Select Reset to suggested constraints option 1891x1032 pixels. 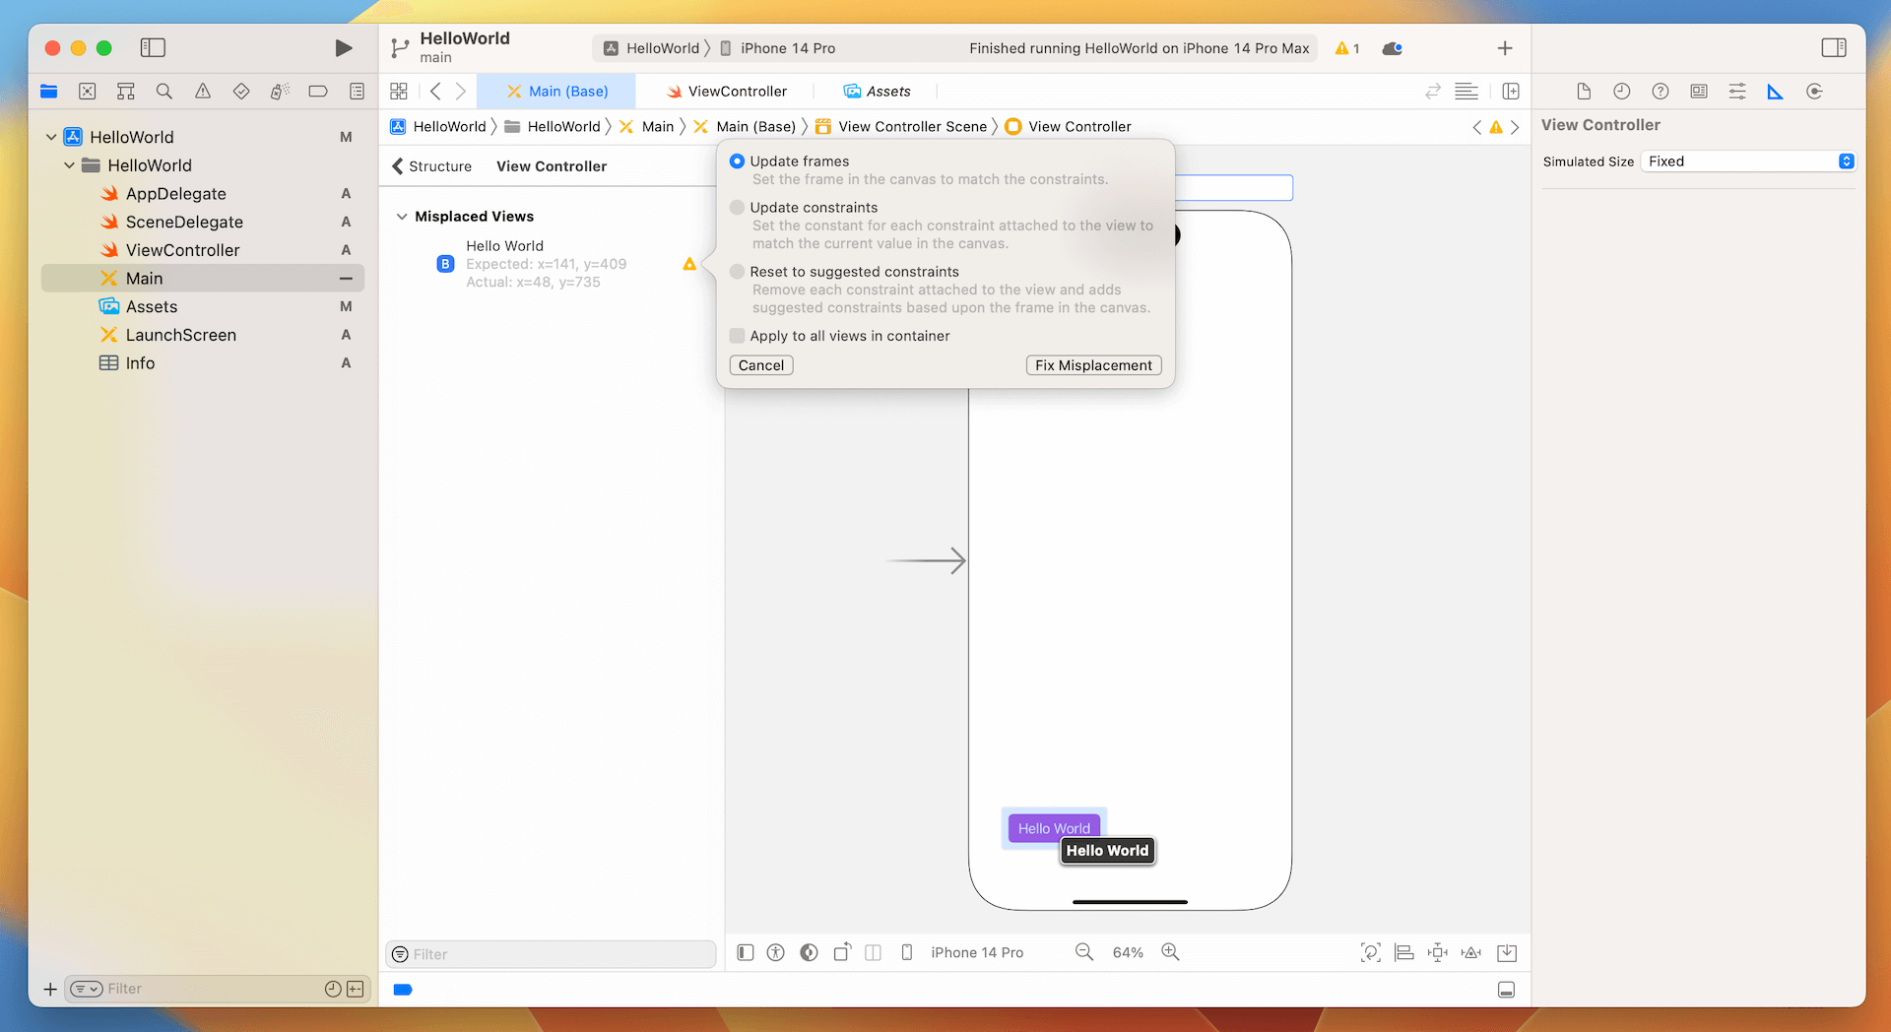click(x=737, y=272)
